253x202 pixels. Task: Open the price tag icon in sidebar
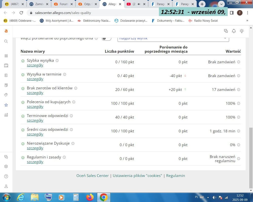point(6,95)
